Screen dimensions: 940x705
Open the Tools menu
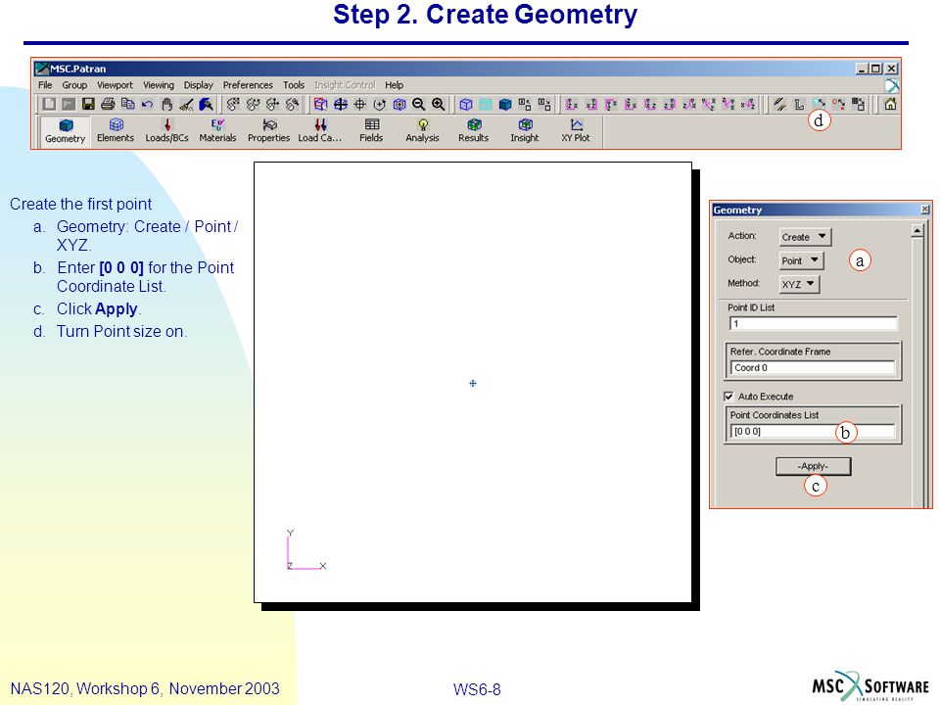(294, 85)
